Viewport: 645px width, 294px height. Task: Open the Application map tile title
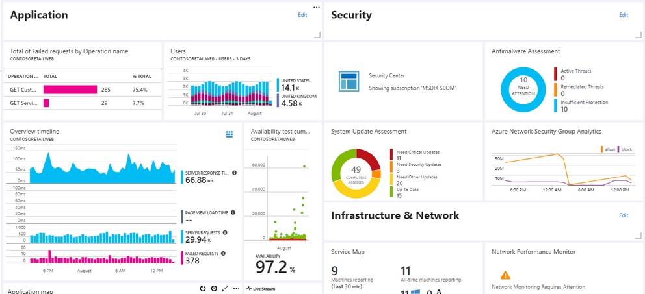tap(31, 291)
